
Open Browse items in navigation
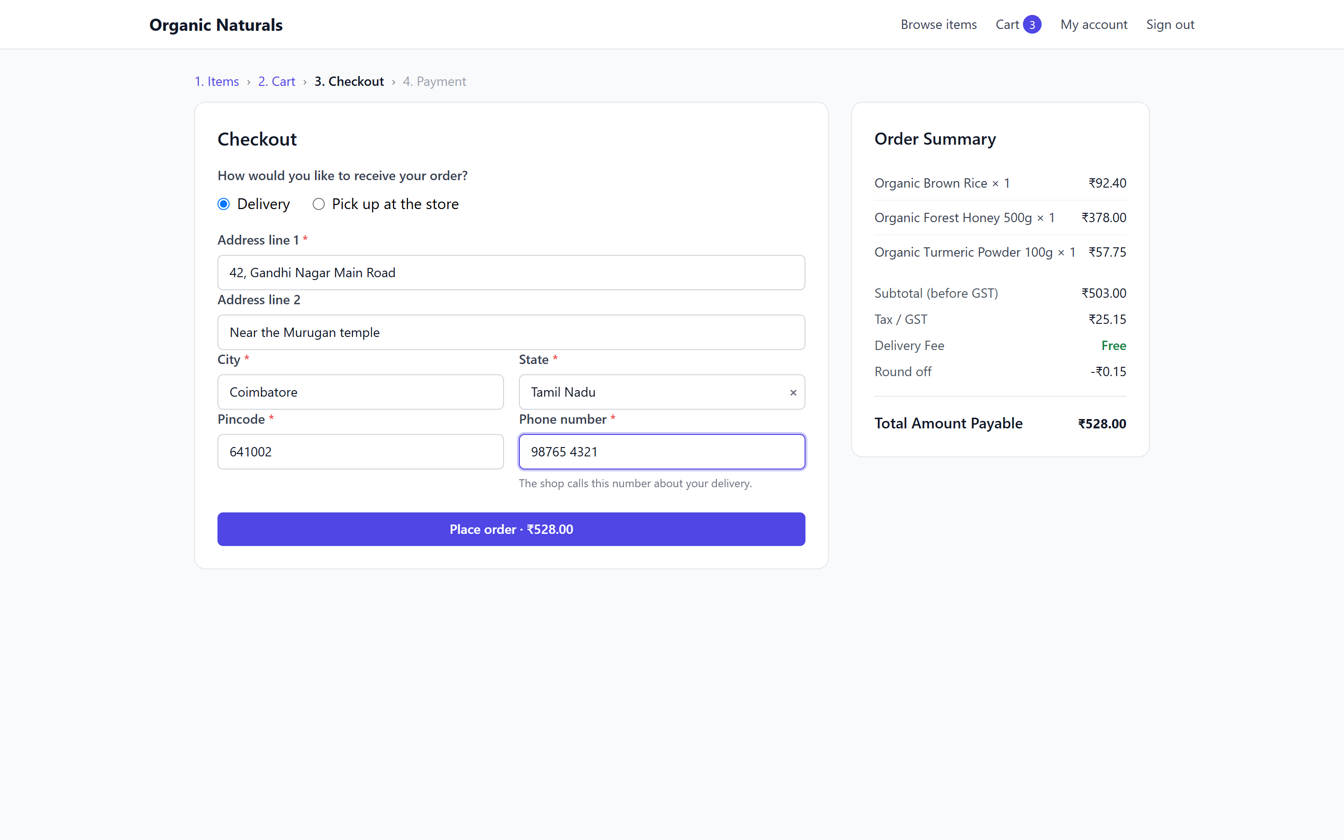coord(938,24)
